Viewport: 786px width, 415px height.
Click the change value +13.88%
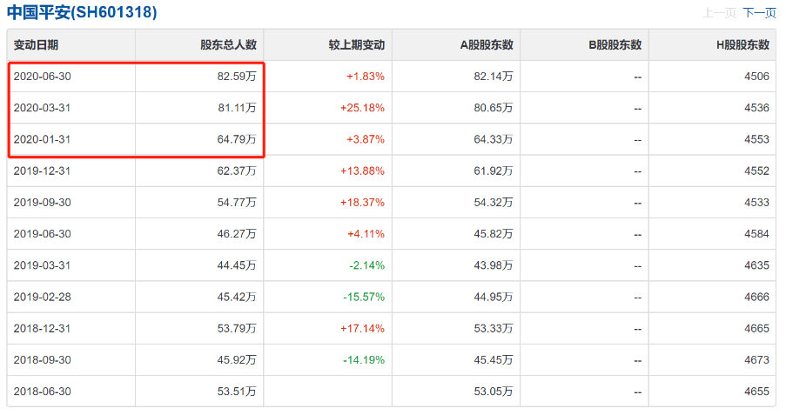tap(362, 171)
